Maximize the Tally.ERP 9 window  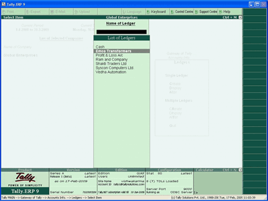(x=257, y=4)
